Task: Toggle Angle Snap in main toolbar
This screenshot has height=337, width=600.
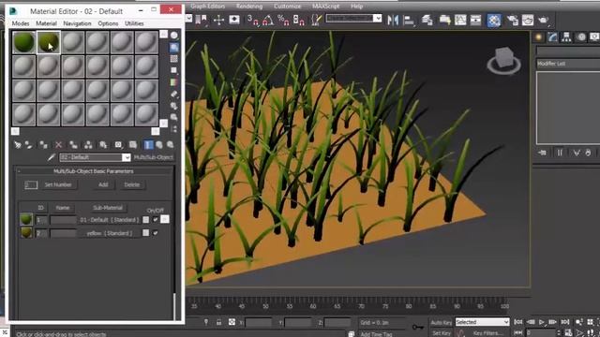Action: coord(268,20)
